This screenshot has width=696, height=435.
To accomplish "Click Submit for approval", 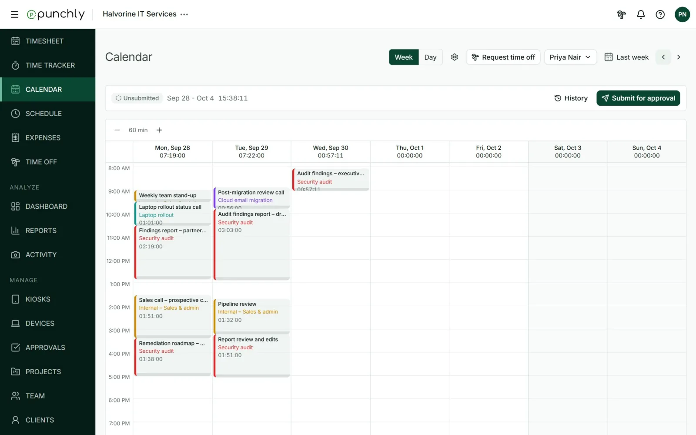I will tap(638, 98).
